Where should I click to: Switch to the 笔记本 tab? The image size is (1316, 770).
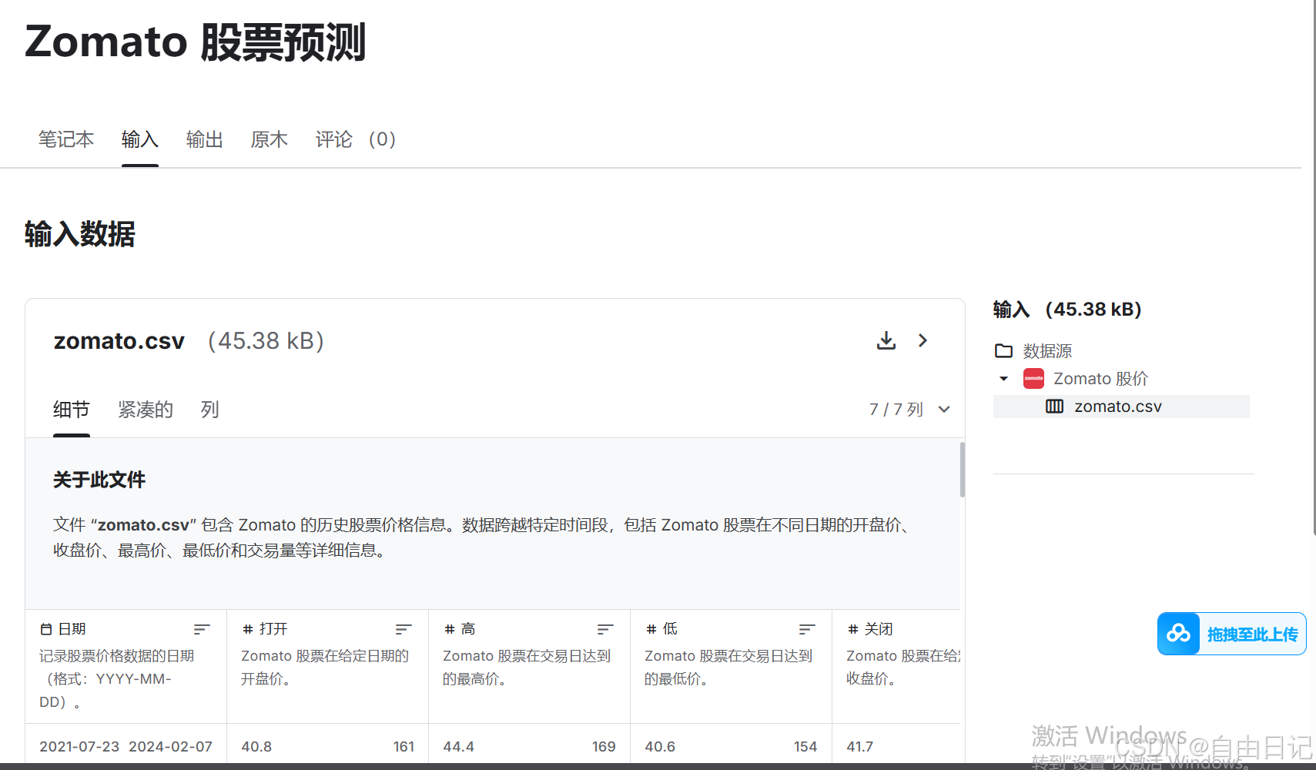pos(65,139)
